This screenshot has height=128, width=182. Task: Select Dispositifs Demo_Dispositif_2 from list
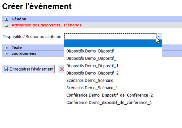coord(113,73)
